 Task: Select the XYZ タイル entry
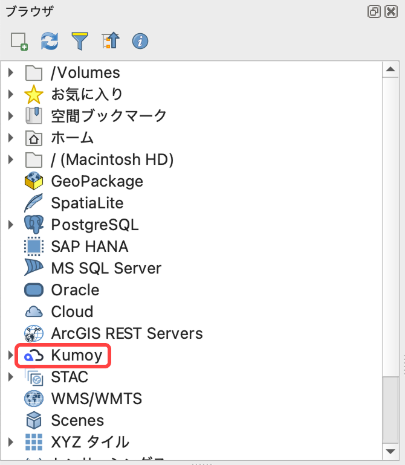(90, 442)
